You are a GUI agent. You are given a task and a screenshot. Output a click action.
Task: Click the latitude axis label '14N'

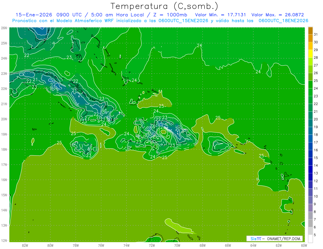(4, 210)
